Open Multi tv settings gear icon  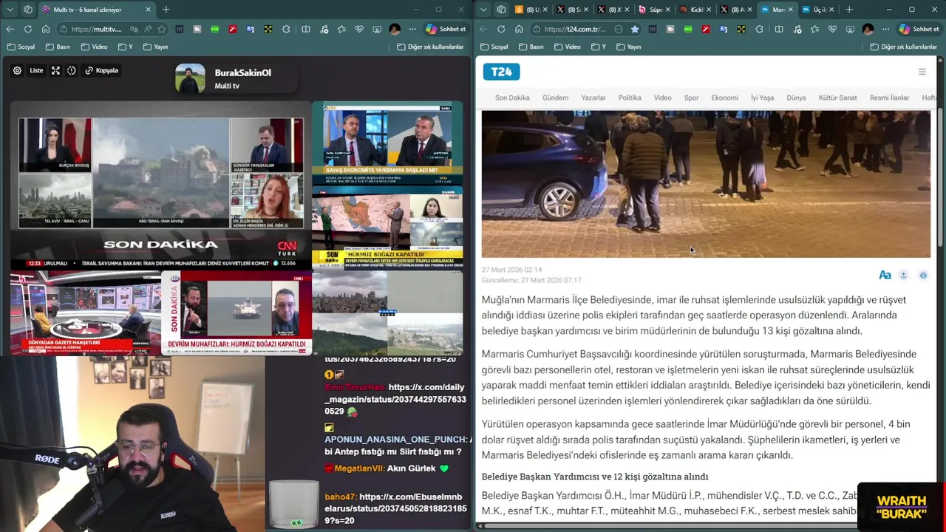17,71
